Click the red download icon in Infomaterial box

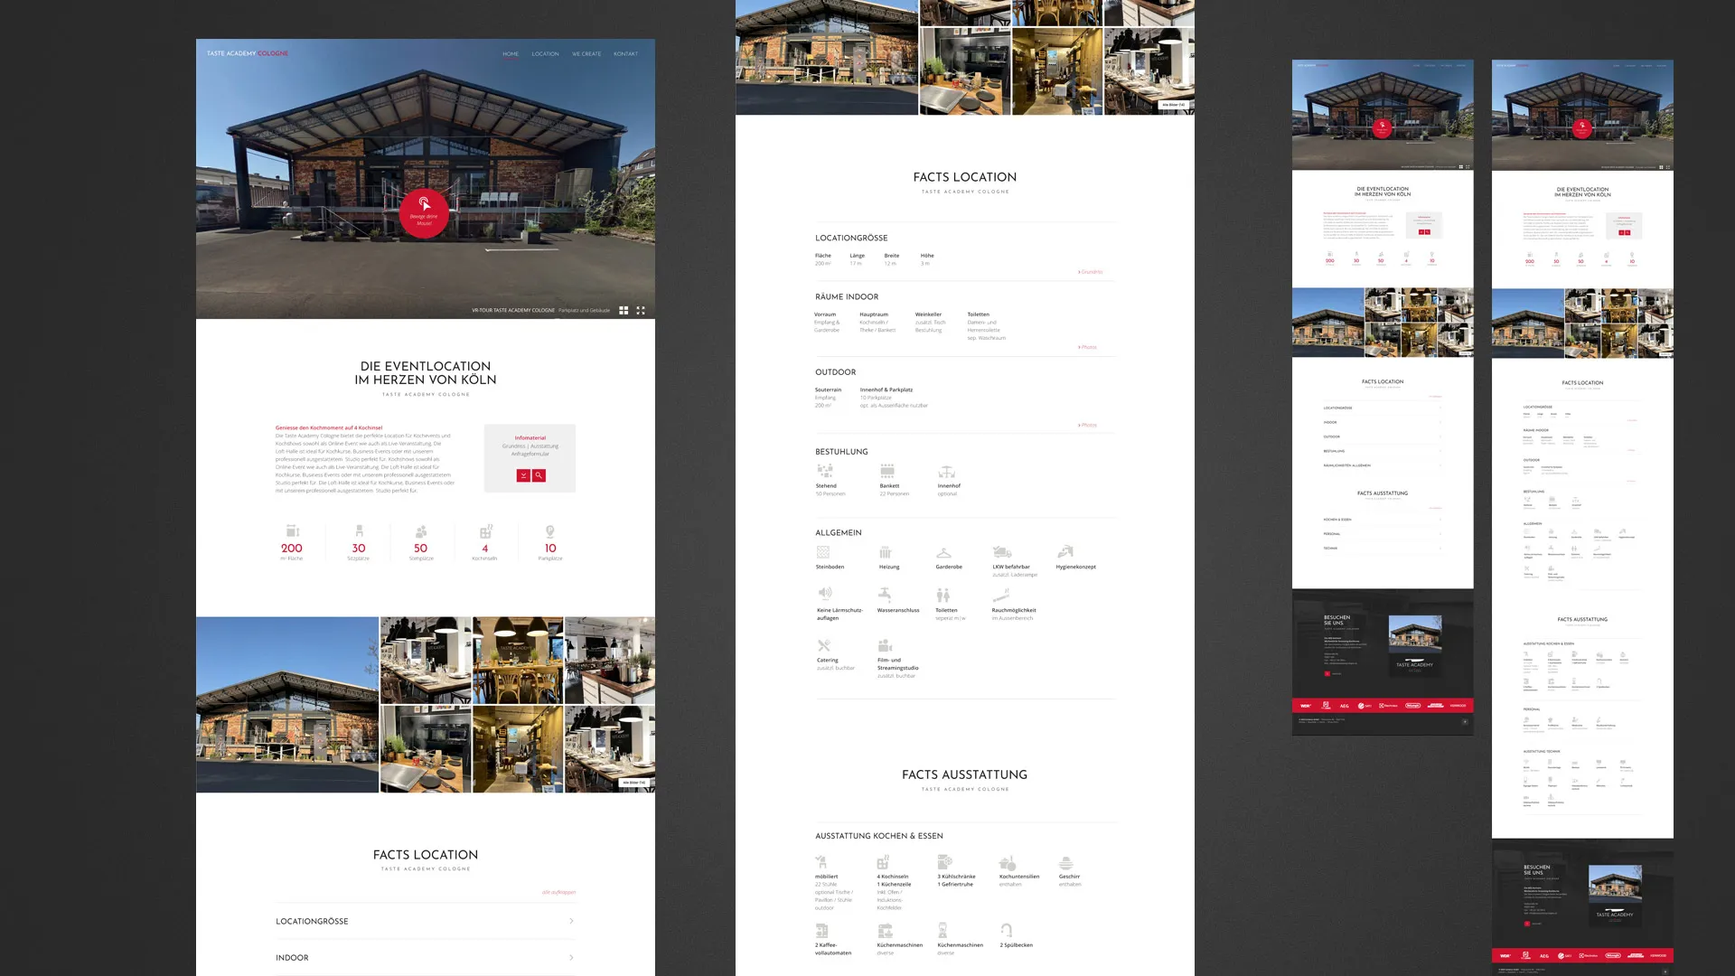click(523, 475)
